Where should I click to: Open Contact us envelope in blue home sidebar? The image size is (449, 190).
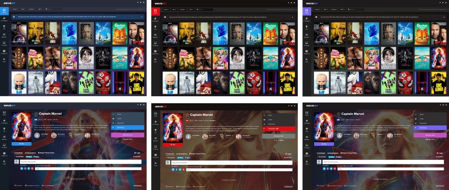click(x=4, y=52)
